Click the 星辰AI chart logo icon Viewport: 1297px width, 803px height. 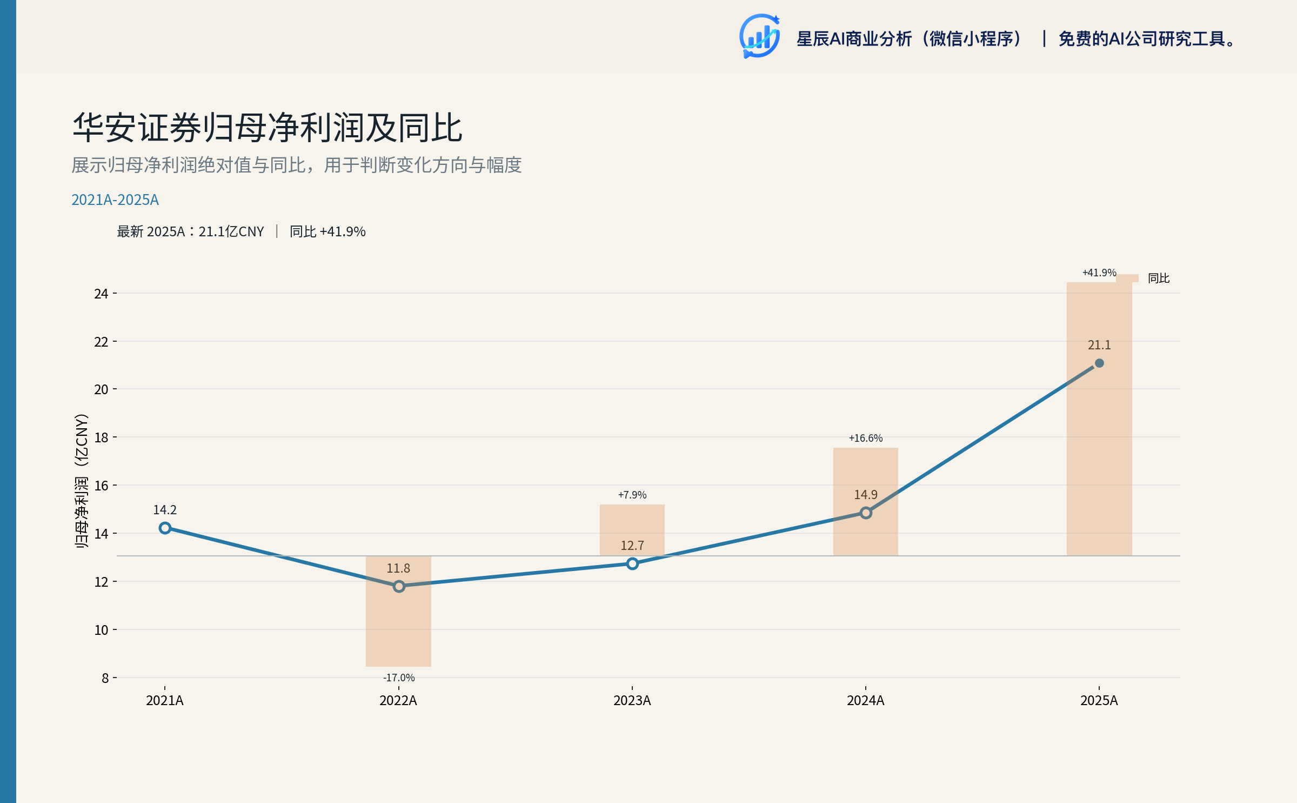point(759,36)
